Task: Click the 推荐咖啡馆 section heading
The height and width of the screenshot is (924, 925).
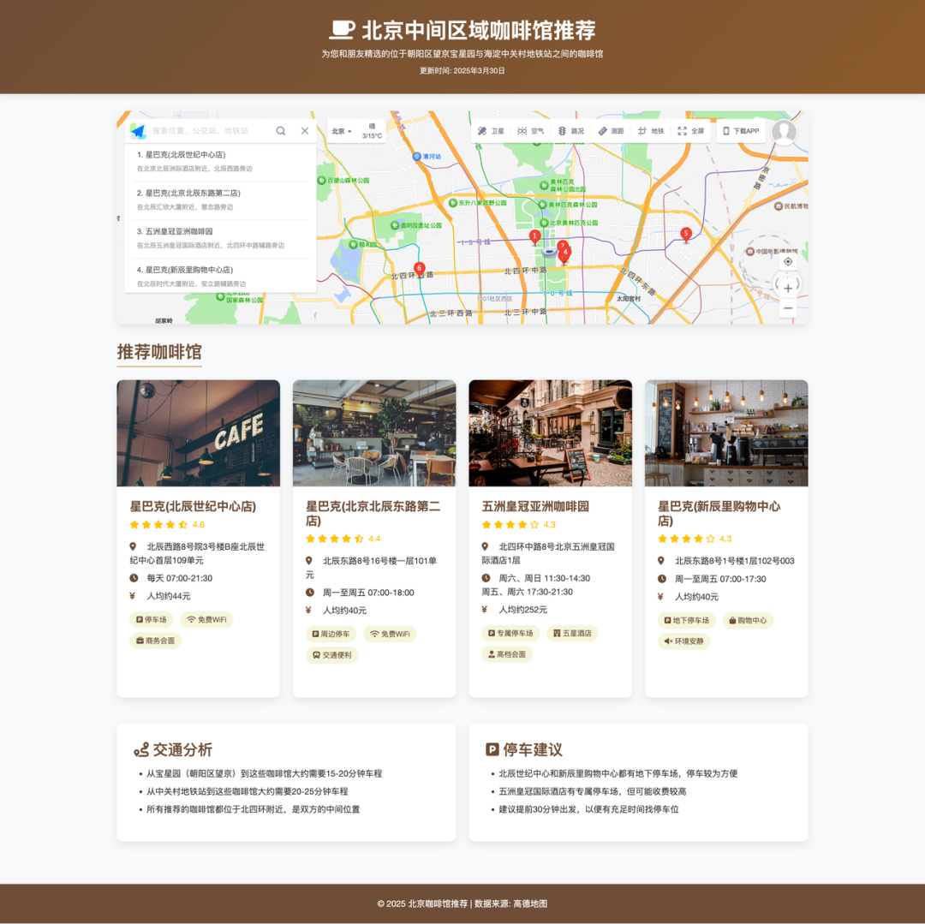Action: click(x=159, y=351)
